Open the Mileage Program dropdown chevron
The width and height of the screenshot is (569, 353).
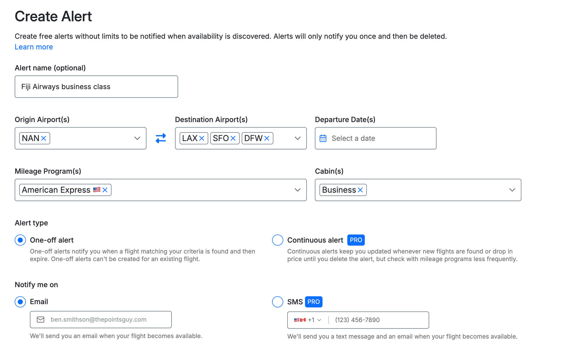click(297, 190)
